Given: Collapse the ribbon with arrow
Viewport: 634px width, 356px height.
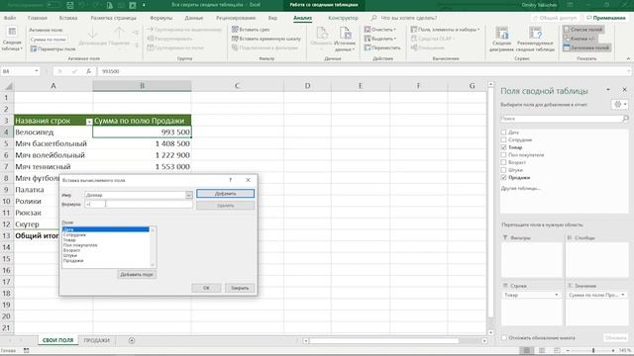Looking at the screenshot, I should [x=628, y=59].
